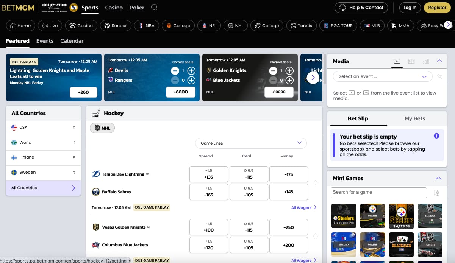Pick the +260 Monday NHL Parlay odds
Viewport: 455px width, 263px height.
point(83,92)
